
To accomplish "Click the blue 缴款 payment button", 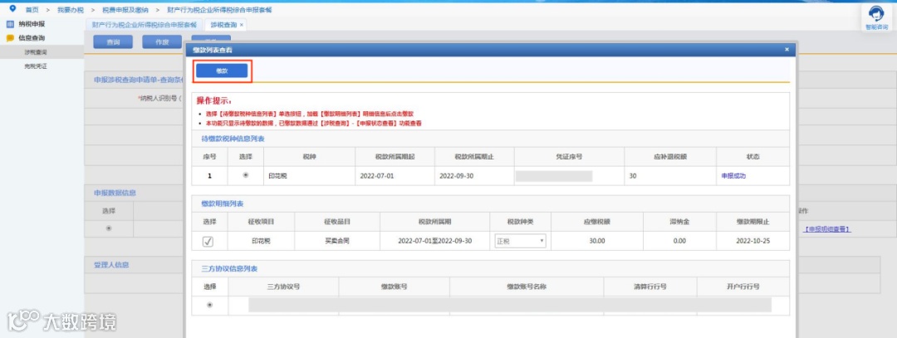I will tap(222, 71).
